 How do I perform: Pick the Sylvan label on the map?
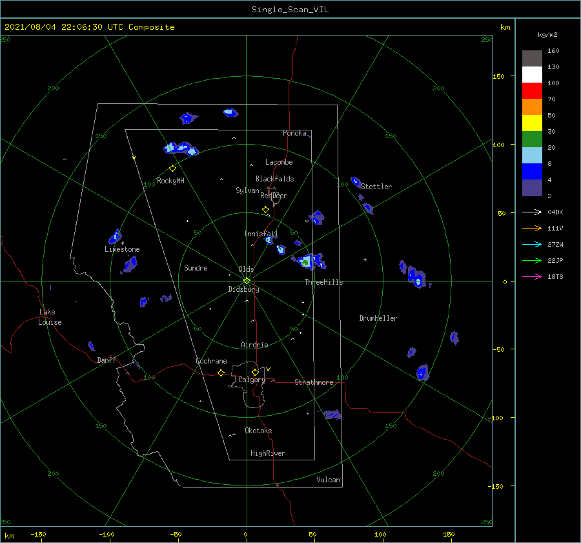(247, 190)
